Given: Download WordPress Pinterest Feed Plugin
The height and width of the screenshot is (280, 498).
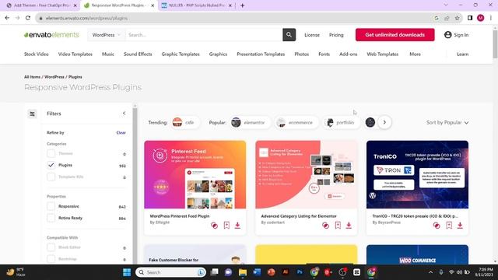Looking at the screenshot, I should [x=237, y=226].
